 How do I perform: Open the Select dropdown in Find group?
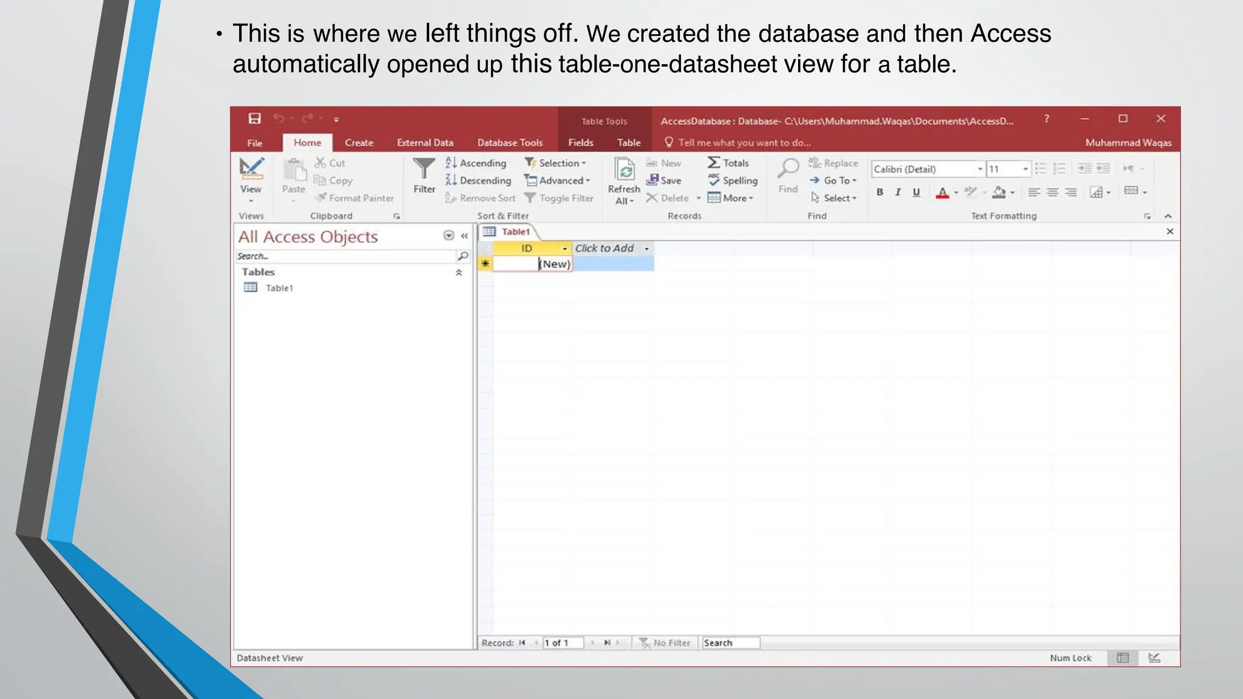pos(833,198)
